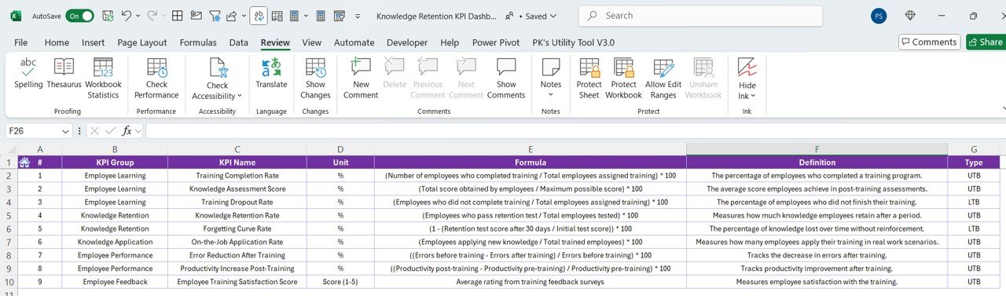Switch to the View tab
This screenshot has width=1006, height=296.
tap(311, 42)
